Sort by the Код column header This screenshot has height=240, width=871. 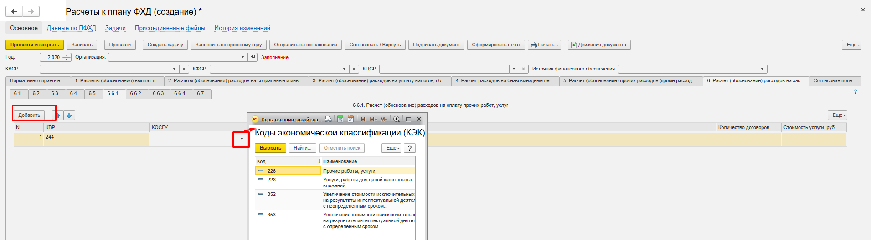[x=288, y=161]
